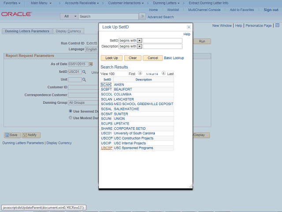Image resolution: width=282 pixels, height=212 pixels.
Task: Click the Oracle logo
Action: (16, 14)
